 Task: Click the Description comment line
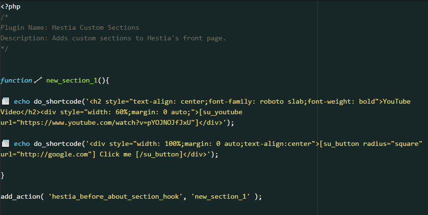pyautogui.click(x=113, y=38)
